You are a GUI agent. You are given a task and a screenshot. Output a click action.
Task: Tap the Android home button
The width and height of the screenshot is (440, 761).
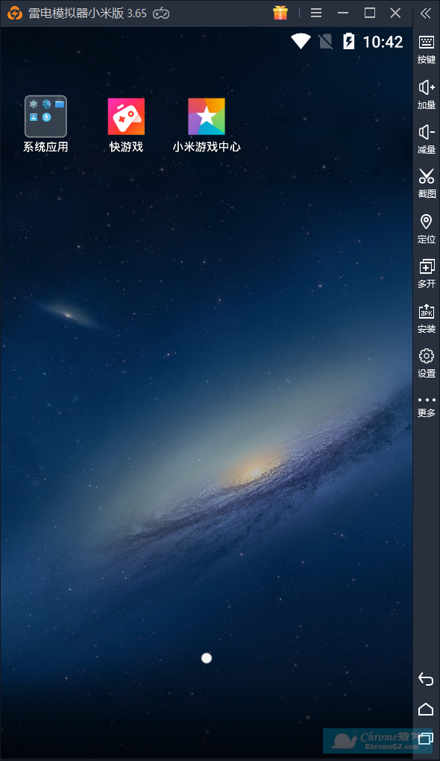(426, 709)
